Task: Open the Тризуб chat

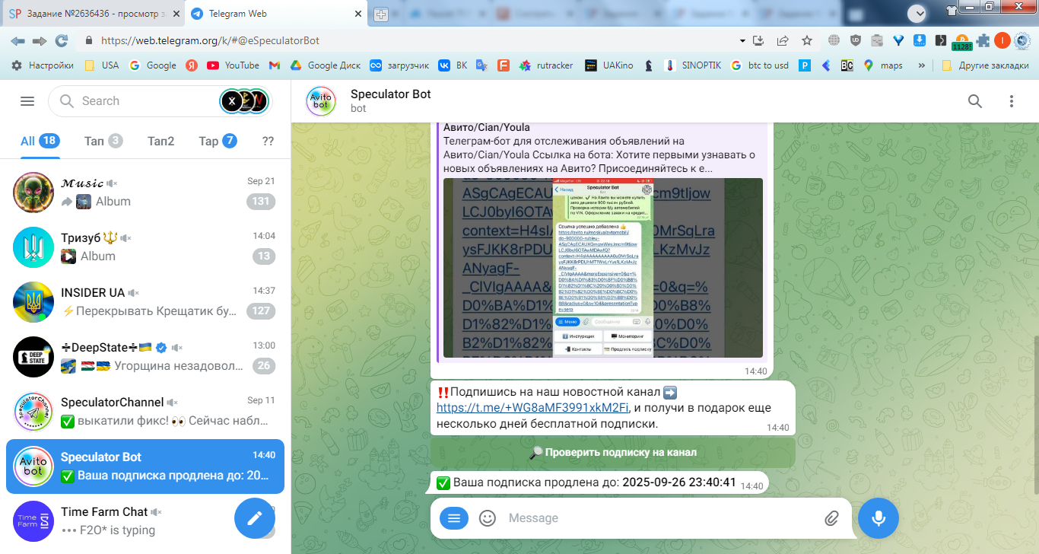Action: pos(145,247)
